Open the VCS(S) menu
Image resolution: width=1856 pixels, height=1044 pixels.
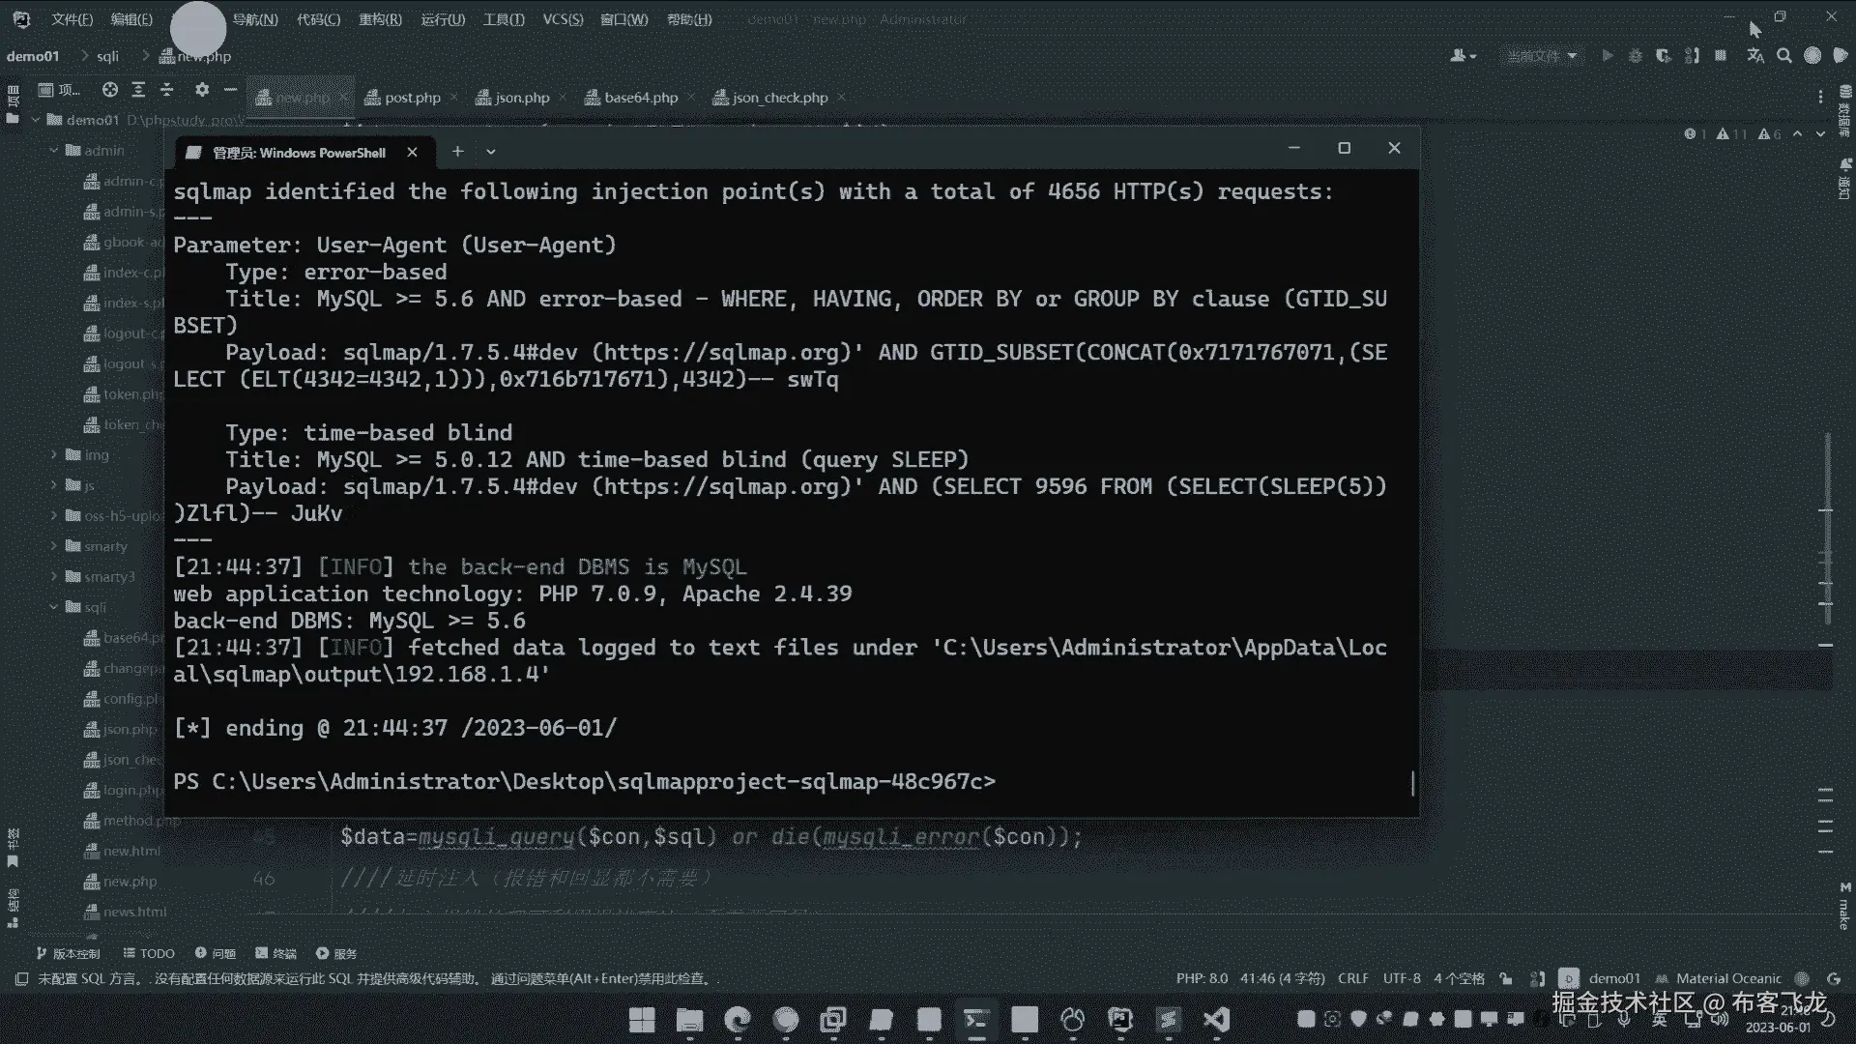click(x=563, y=19)
